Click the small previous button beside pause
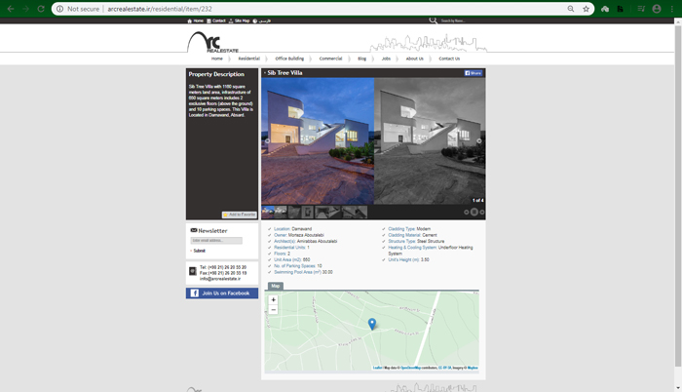This screenshot has height=392, width=682. [467, 213]
